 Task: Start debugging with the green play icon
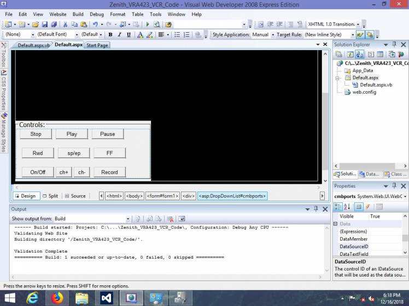pos(148,25)
